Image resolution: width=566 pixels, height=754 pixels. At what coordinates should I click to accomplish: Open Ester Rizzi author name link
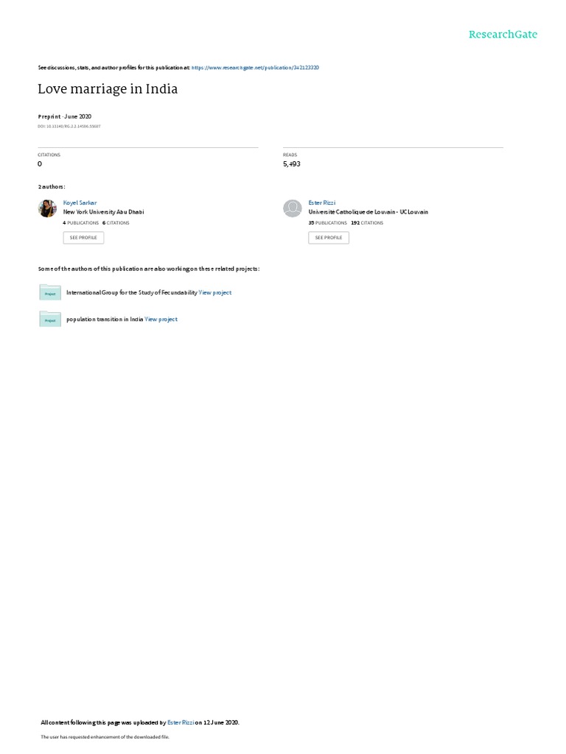click(322, 203)
